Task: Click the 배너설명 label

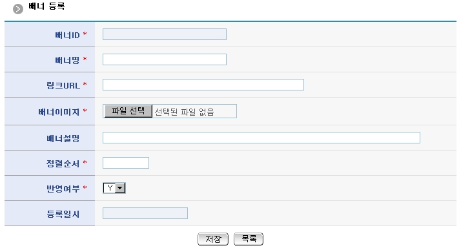Action: pyautogui.click(x=63, y=138)
